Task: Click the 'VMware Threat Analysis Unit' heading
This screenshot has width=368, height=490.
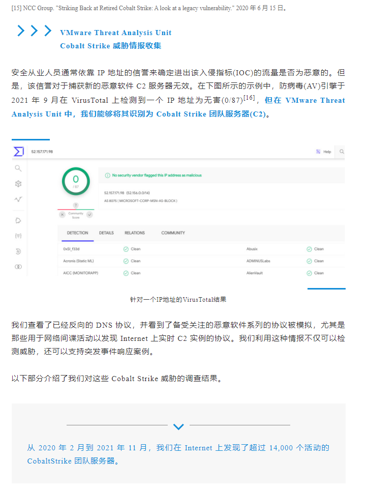Action: click(116, 33)
